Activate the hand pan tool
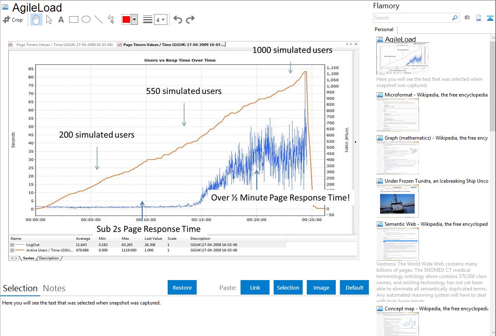This screenshot has width=496, height=336. click(x=36, y=19)
